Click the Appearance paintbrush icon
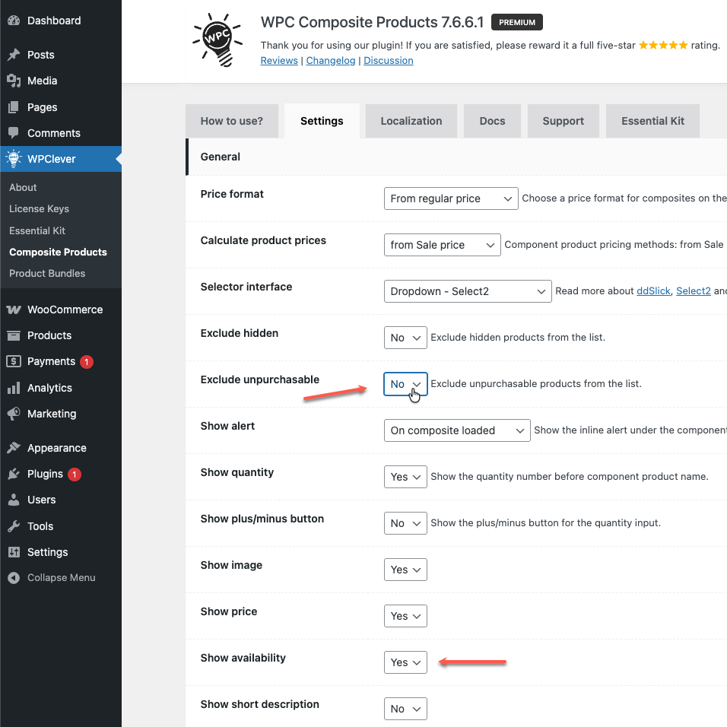The height and width of the screenshot is (727, 727). pos(14,448)
